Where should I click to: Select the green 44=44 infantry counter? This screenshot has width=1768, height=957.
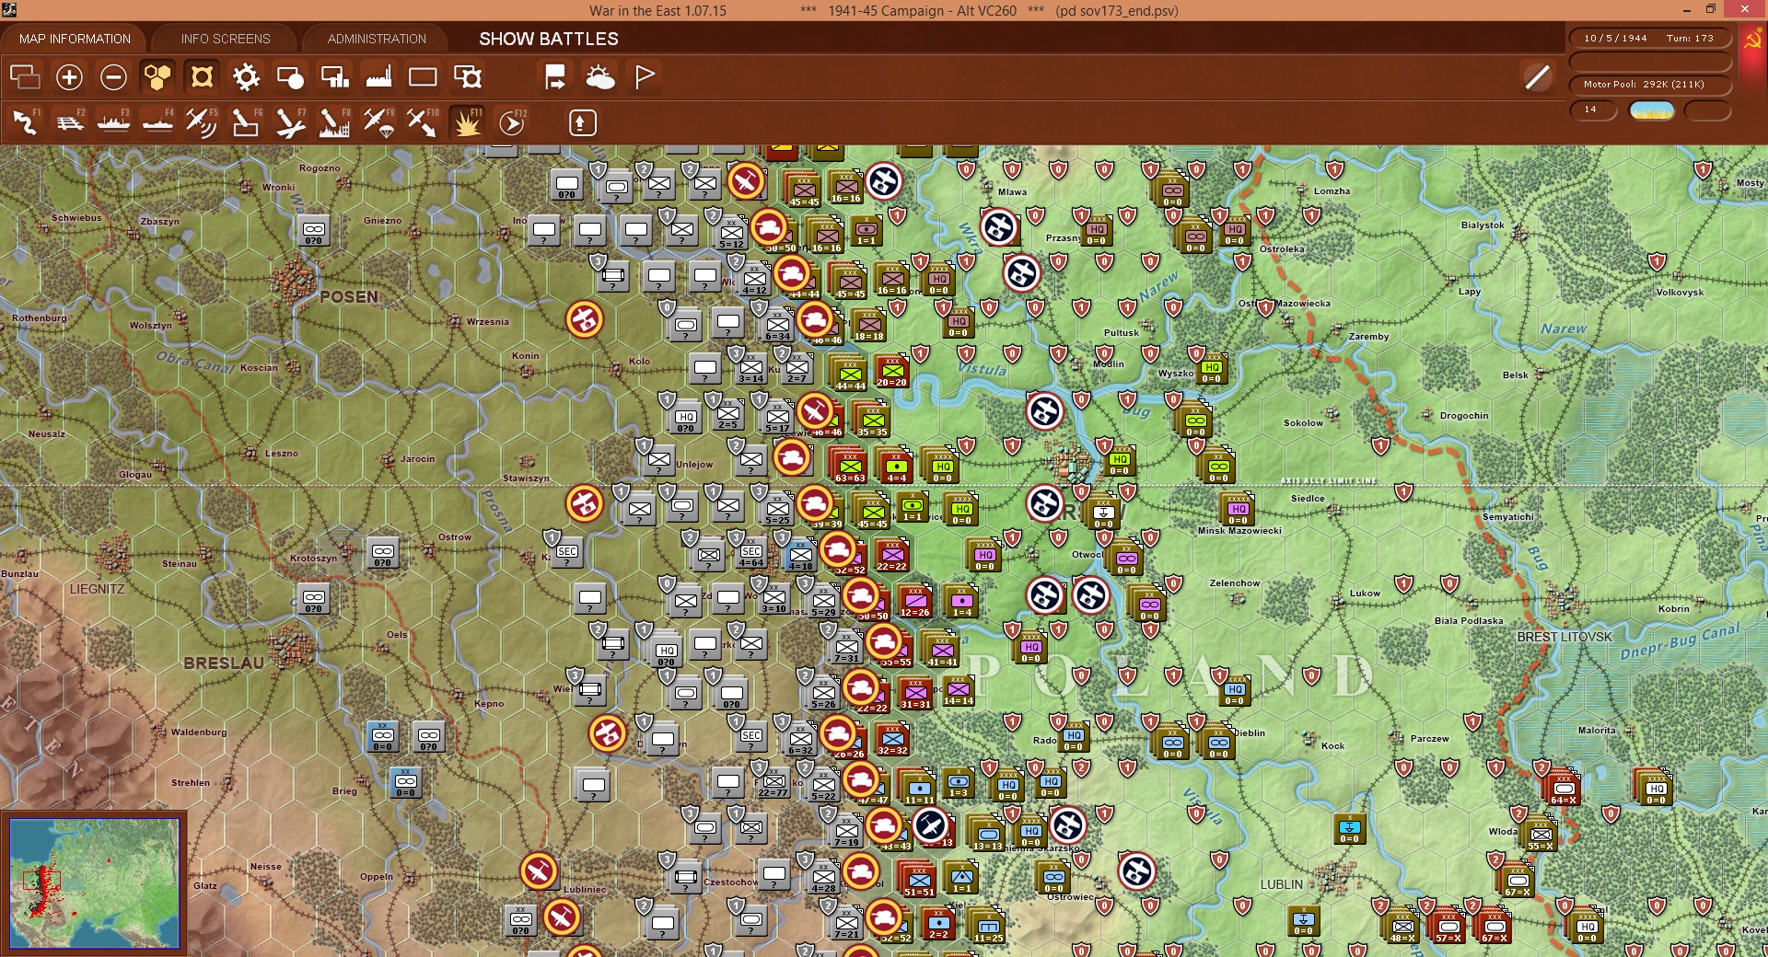850,374
